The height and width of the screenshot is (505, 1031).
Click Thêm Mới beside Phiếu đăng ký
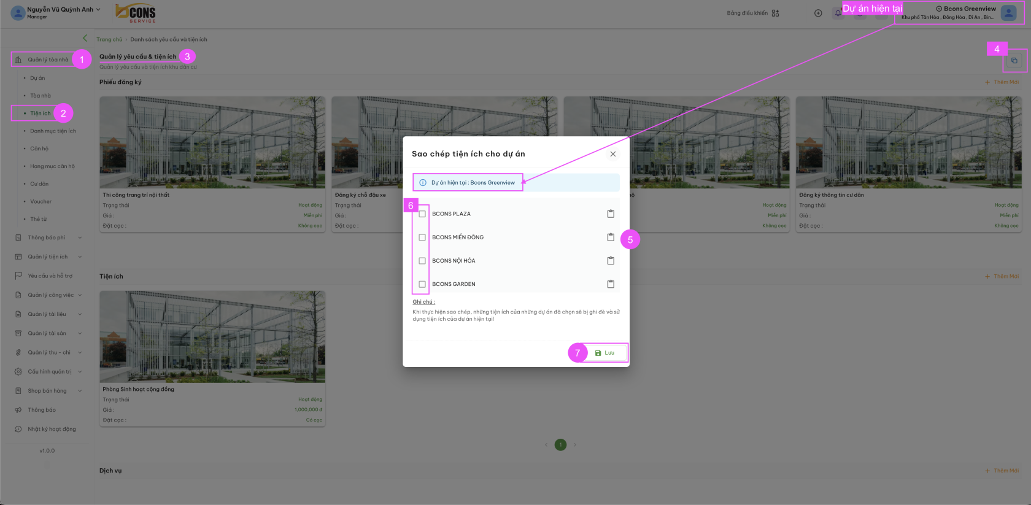tap(1002, 82)
